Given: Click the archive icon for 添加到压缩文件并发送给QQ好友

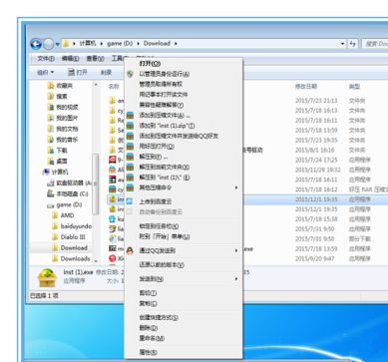Looking at the screenshot, I should [x=130, y=136].
